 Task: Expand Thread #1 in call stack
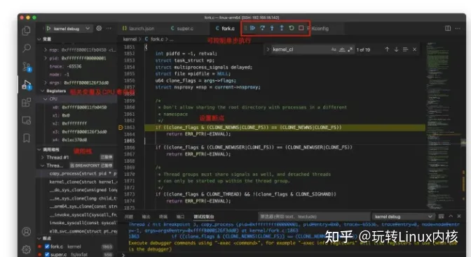[42, 157]
